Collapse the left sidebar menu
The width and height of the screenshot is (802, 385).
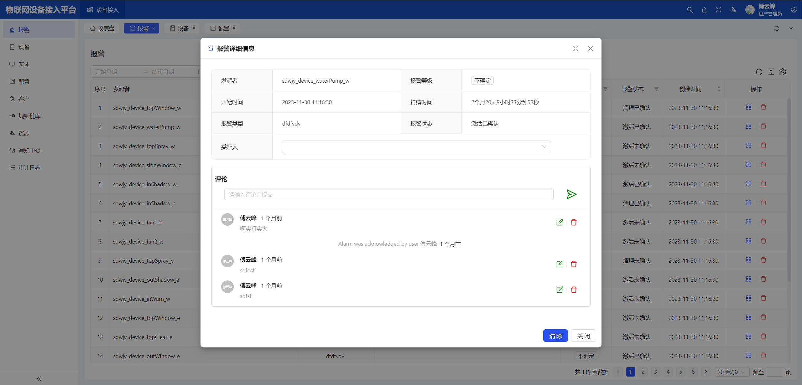pos(39,378)
